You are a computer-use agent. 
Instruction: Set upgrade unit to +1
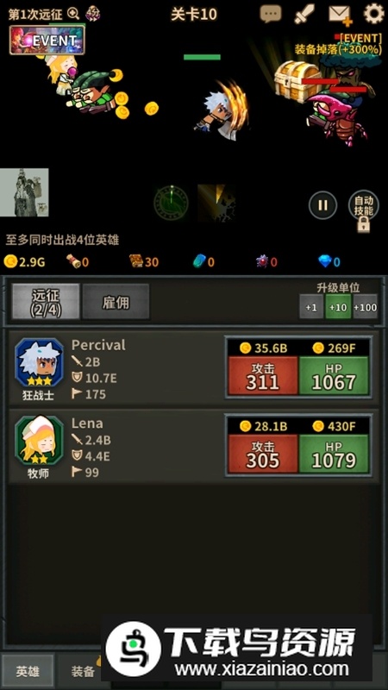point(311,307)
